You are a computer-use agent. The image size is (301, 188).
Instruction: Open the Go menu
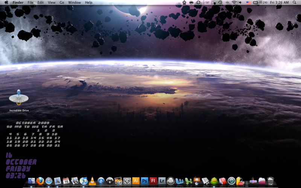[62, 3]
